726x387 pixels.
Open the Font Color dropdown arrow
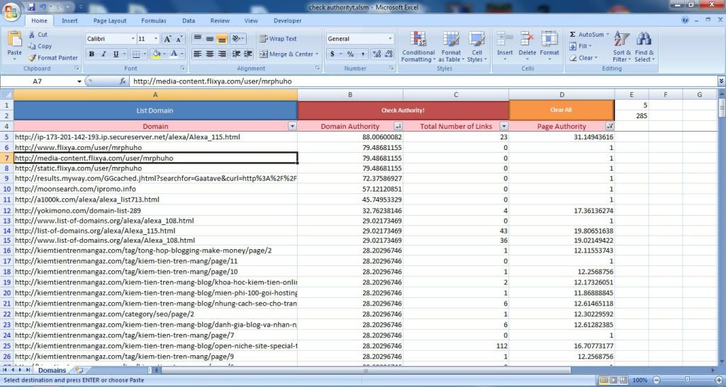pyautogui.click(x=182, y=54)
